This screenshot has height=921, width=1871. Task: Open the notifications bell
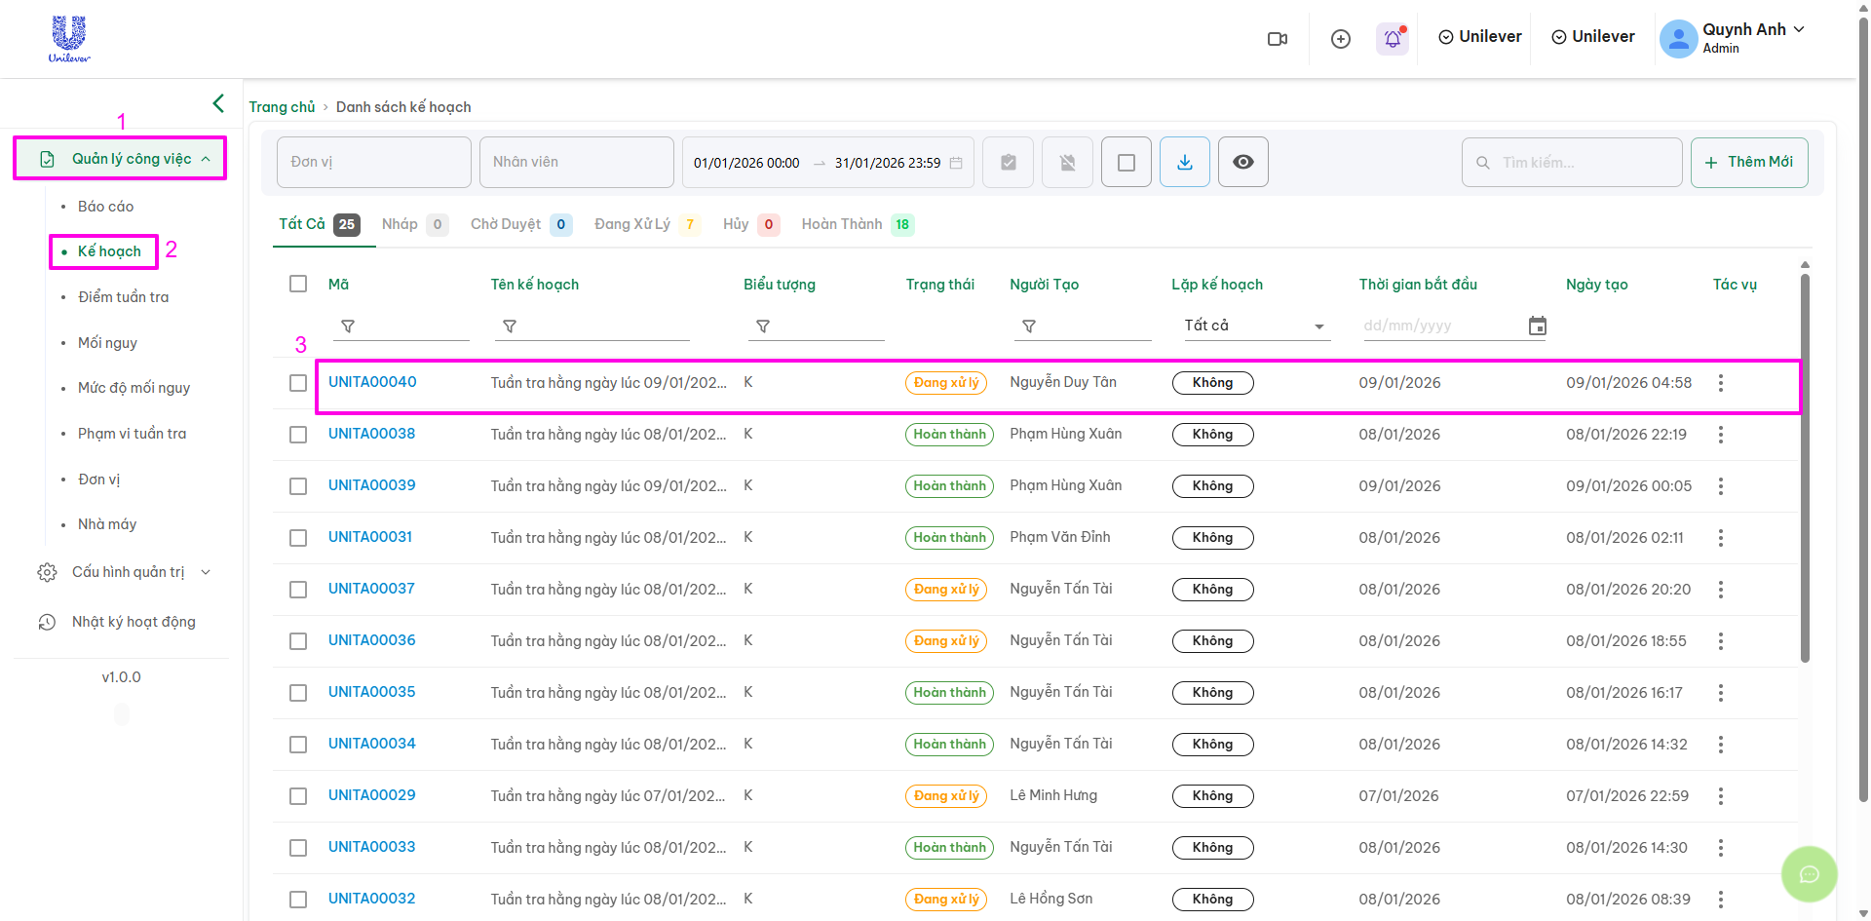pyautogui.click(x=1393, y=39)
